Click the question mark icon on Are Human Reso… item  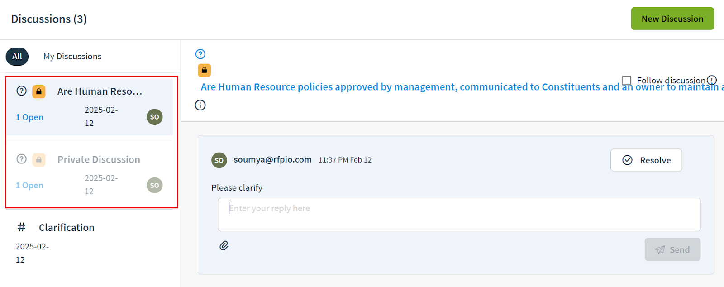pos(21,91)
